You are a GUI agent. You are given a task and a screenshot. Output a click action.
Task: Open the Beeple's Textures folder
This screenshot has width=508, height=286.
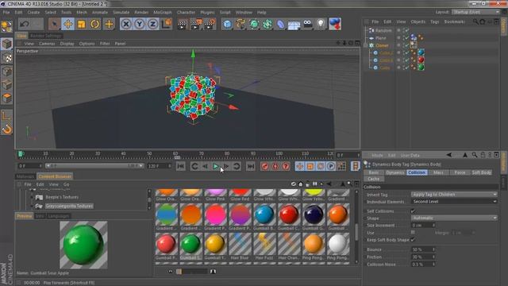[x=62, y=197]
